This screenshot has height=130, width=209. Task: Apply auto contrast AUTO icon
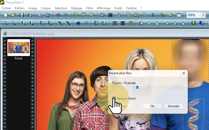(x=104, y=23)
